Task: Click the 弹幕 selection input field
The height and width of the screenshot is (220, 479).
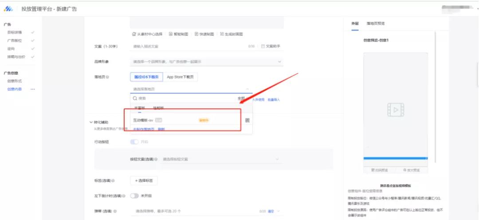Action: [207, 211]
